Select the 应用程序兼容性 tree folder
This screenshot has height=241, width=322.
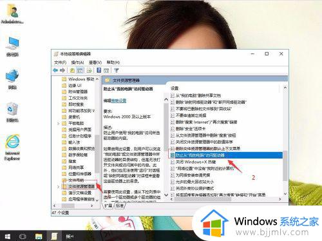click(81, 199)
